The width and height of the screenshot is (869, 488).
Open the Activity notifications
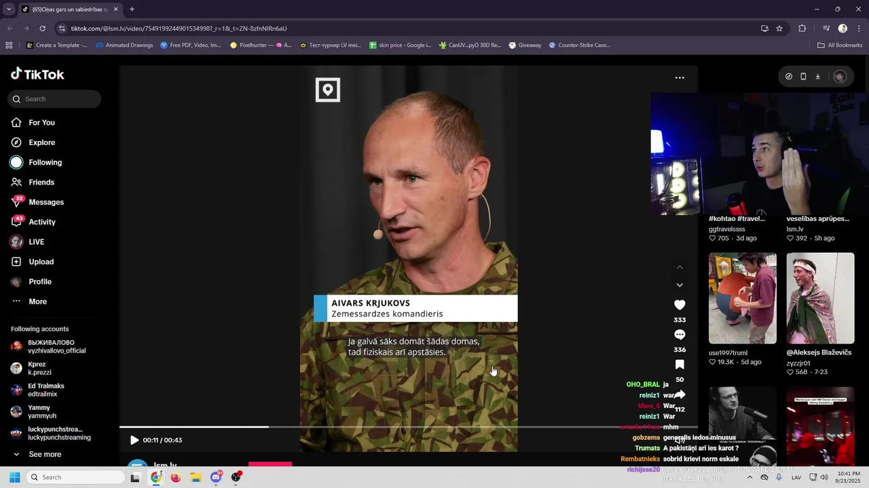[42, 222]
